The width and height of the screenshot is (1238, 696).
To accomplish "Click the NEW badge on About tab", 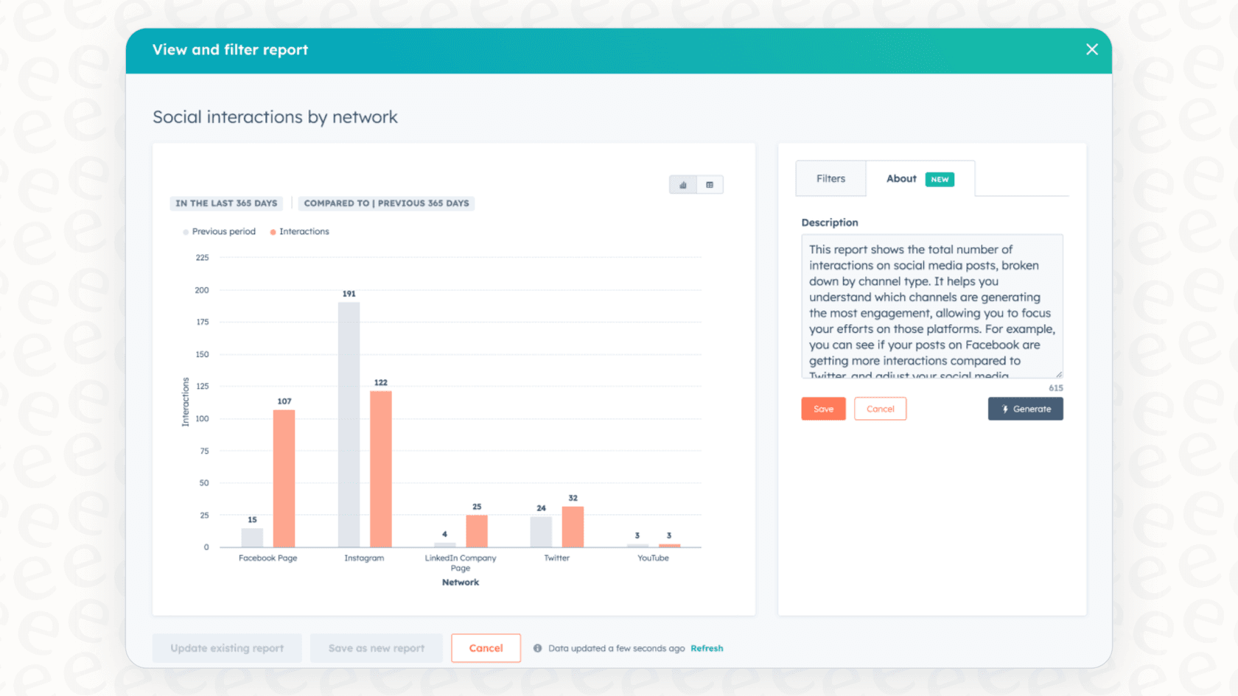I will point(940,179).
